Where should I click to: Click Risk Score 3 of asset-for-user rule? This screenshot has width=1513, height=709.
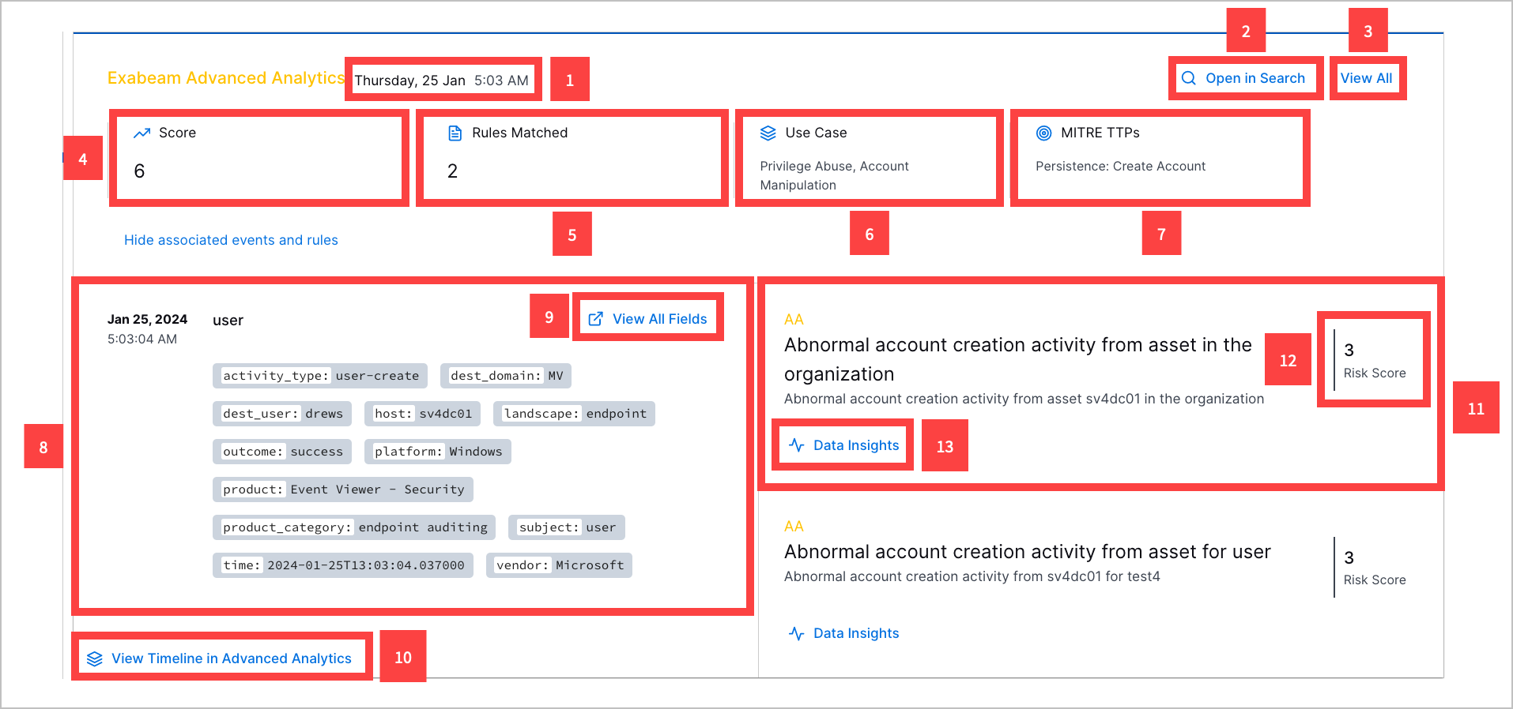(x=1374, y=568)
